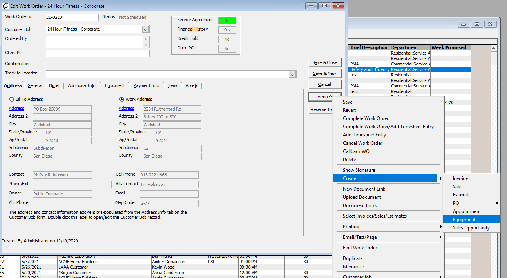Open the Work Address link
The height and width of the screenshot is (278, 507).
[126, 108]
